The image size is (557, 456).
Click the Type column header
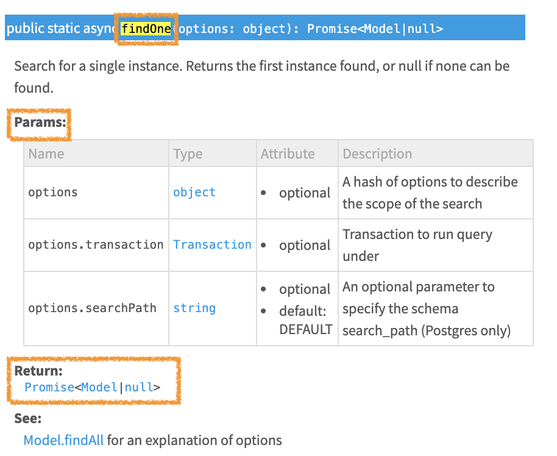point(213,154)
